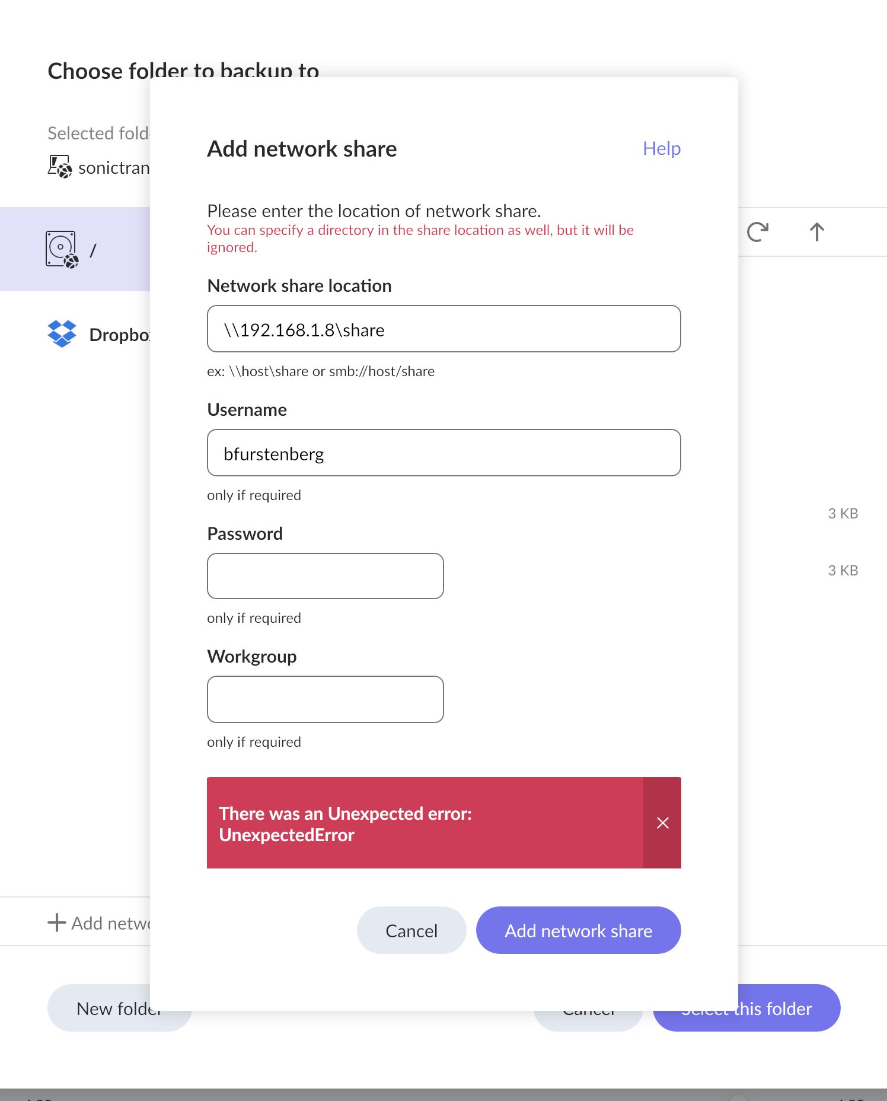
Task: Click the red error message text
Action: pos(345,824)
